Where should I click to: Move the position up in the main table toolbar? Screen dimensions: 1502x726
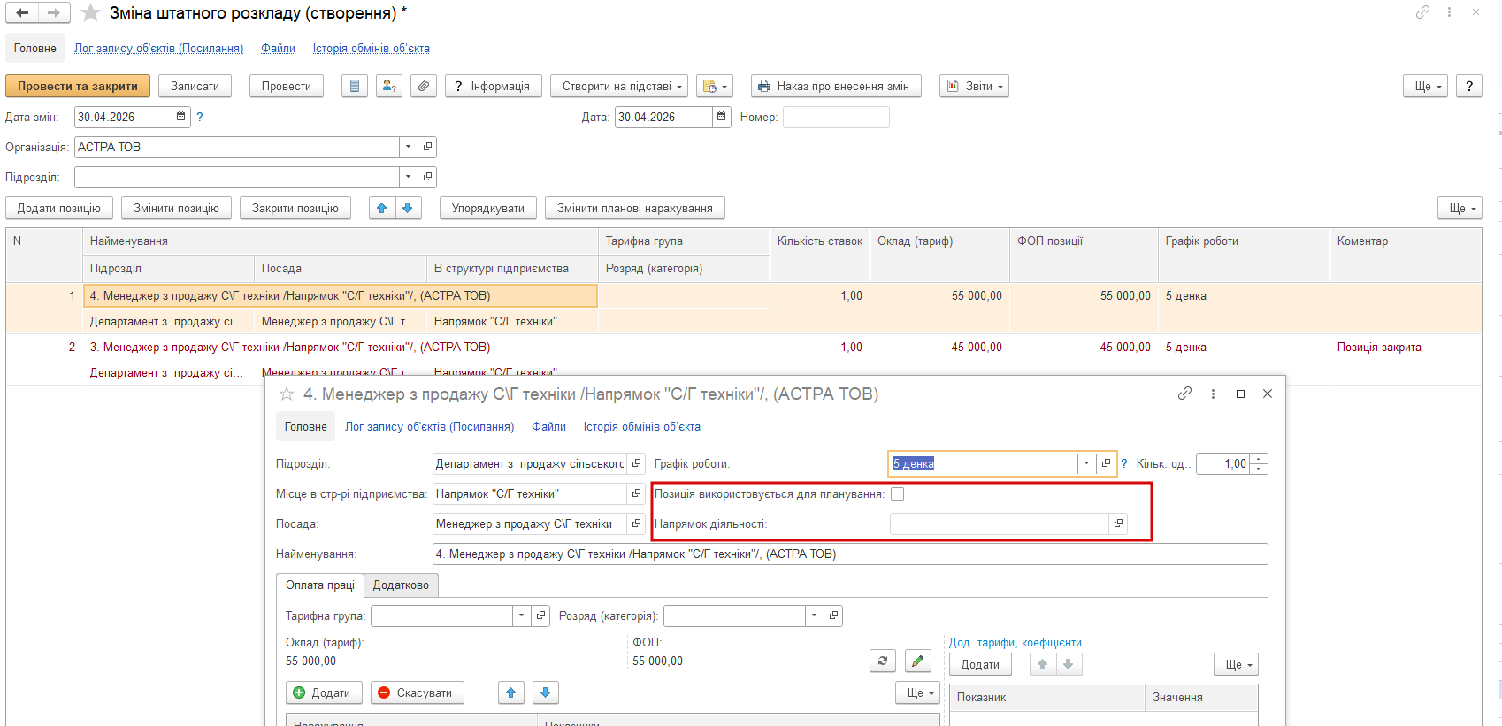click(382, 208)
